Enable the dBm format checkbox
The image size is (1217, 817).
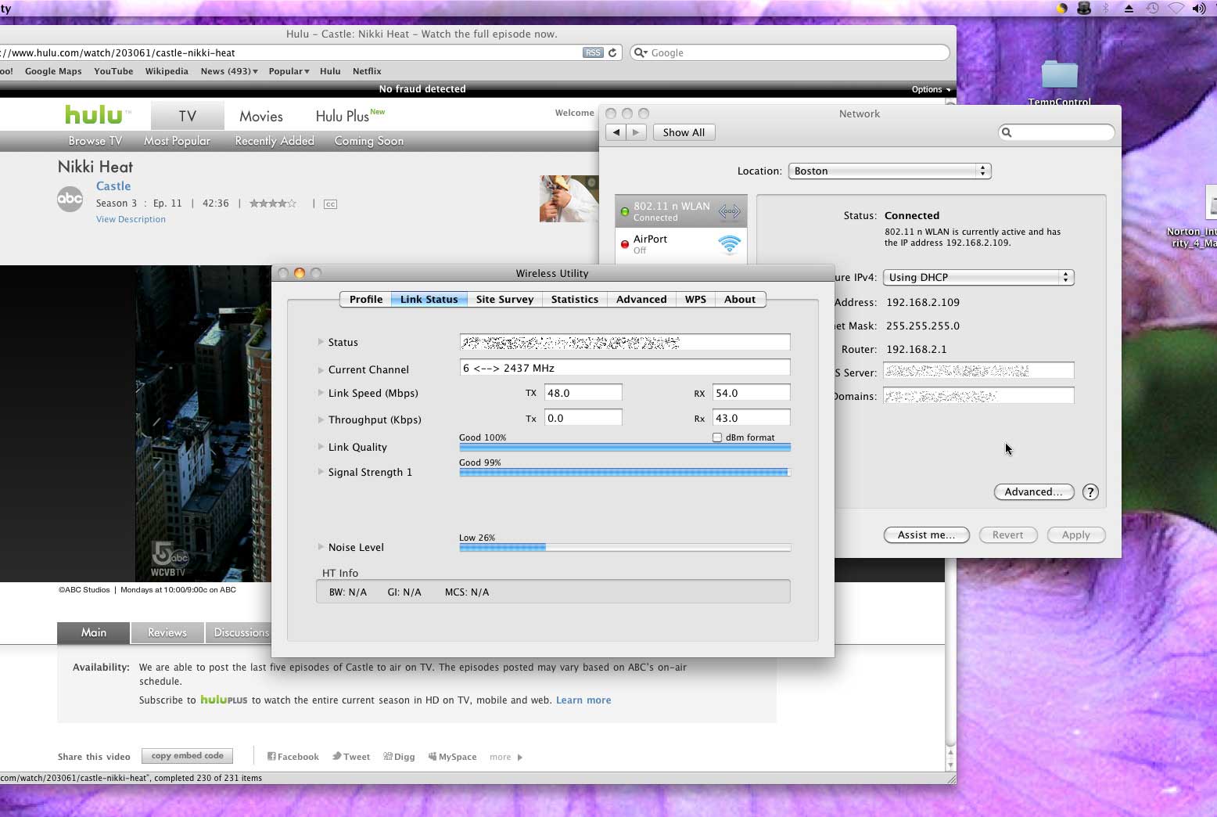717,437
